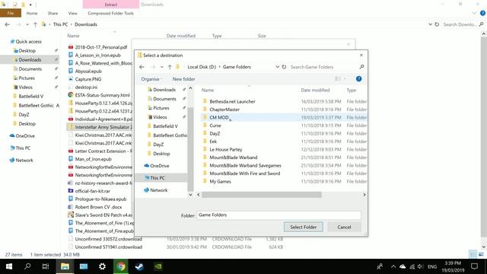Launch Steam from the taskbar
The height and width of the screenshot is (274, 487).
click(139, 266)
